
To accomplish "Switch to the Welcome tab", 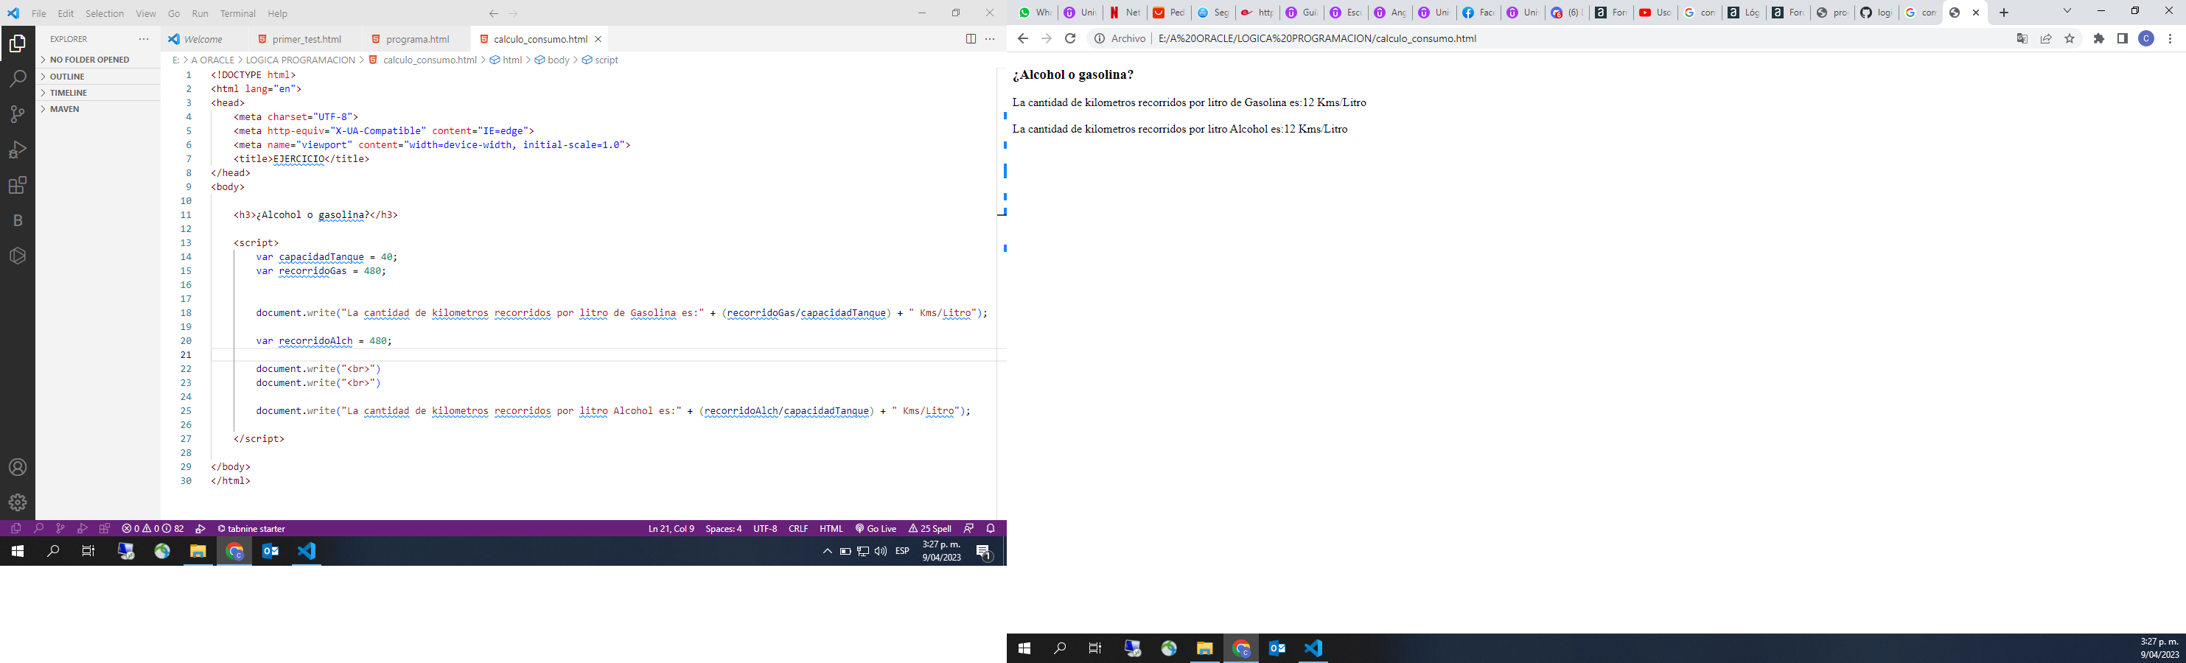I will pos(203,39).
